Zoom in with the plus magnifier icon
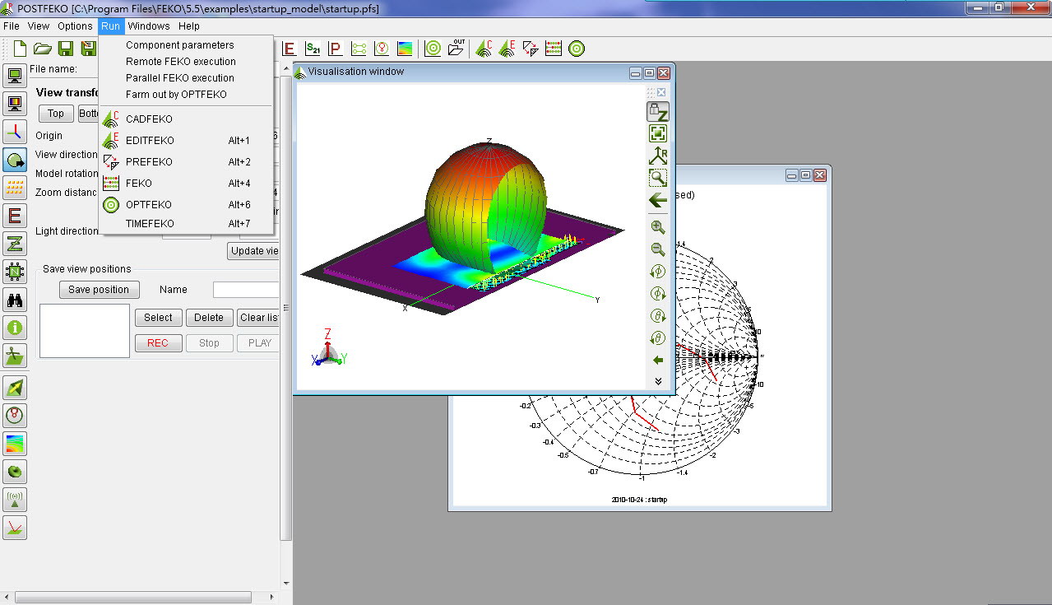This screenshot has height=605, width=1052. pos(658,227)
